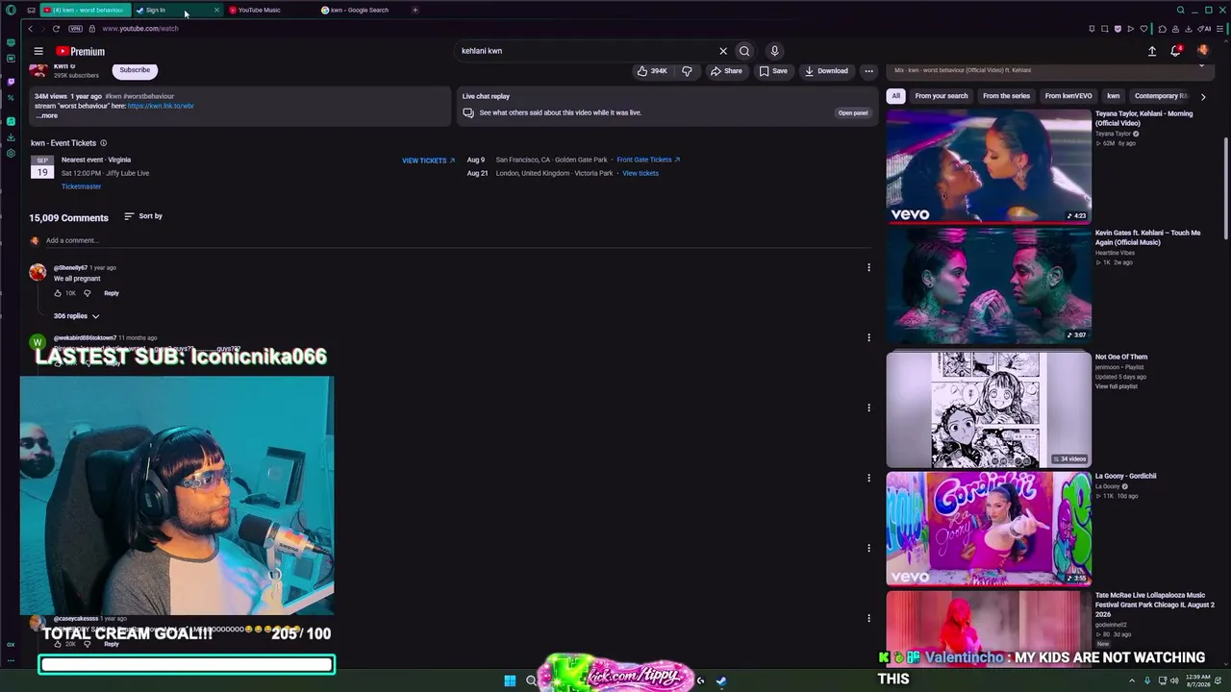Image resolution: width=1231 pixels, height=692 pixels.
Task: Like the 'We all pregnant' comment
Action: 58,293
